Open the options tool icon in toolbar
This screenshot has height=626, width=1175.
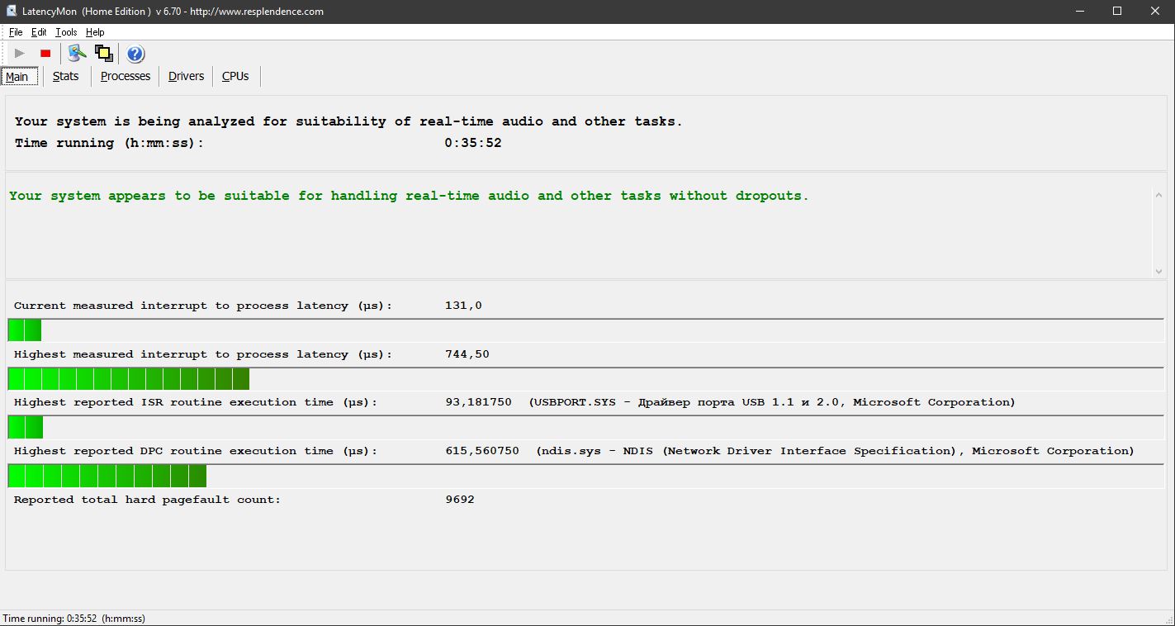(x=78, y=54)
